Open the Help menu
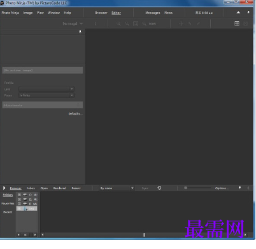 68,13
